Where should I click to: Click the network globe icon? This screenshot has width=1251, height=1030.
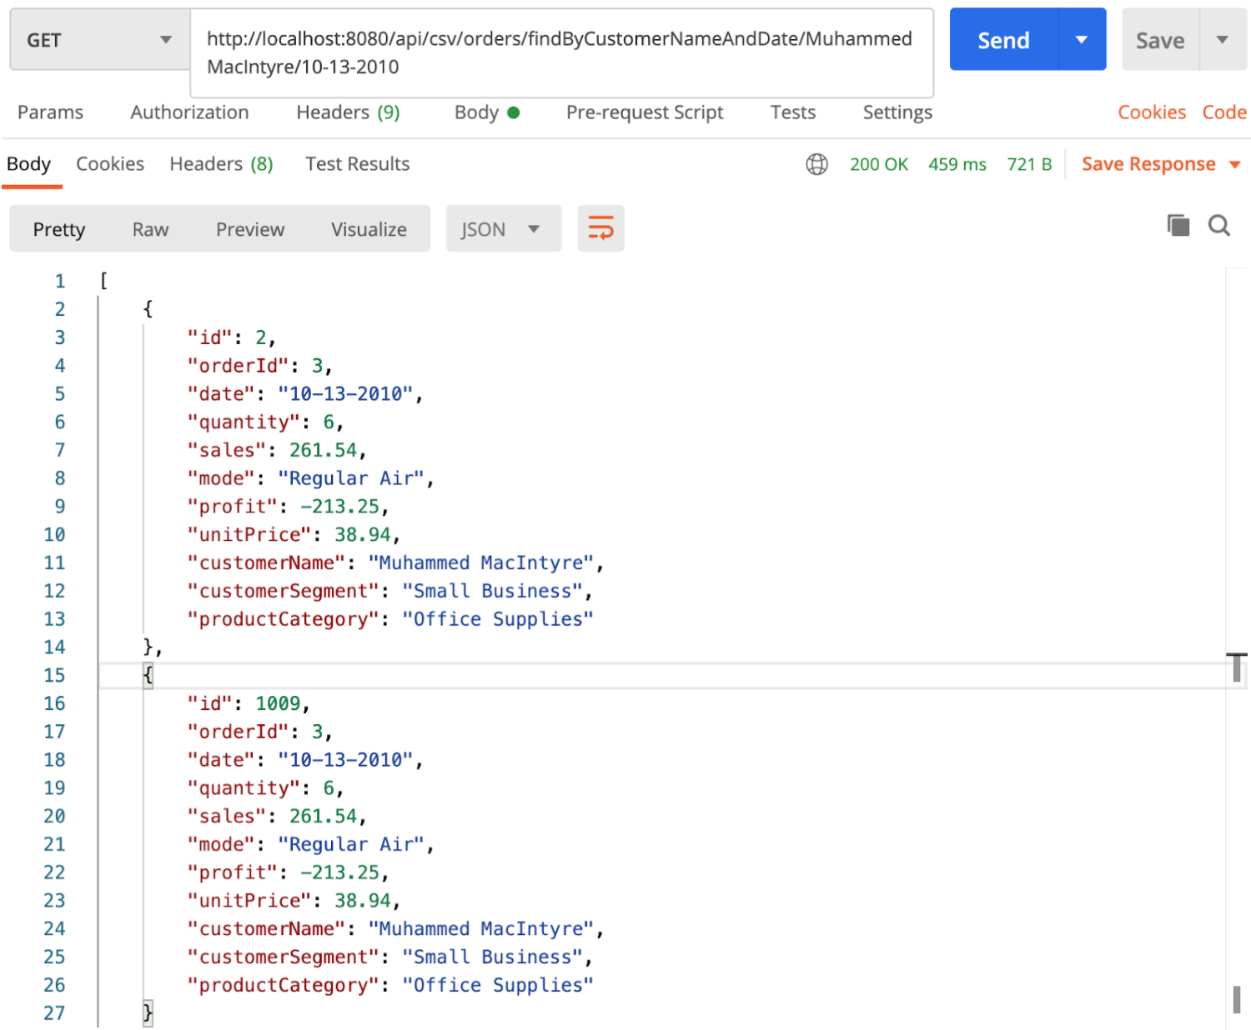[816, 164]
